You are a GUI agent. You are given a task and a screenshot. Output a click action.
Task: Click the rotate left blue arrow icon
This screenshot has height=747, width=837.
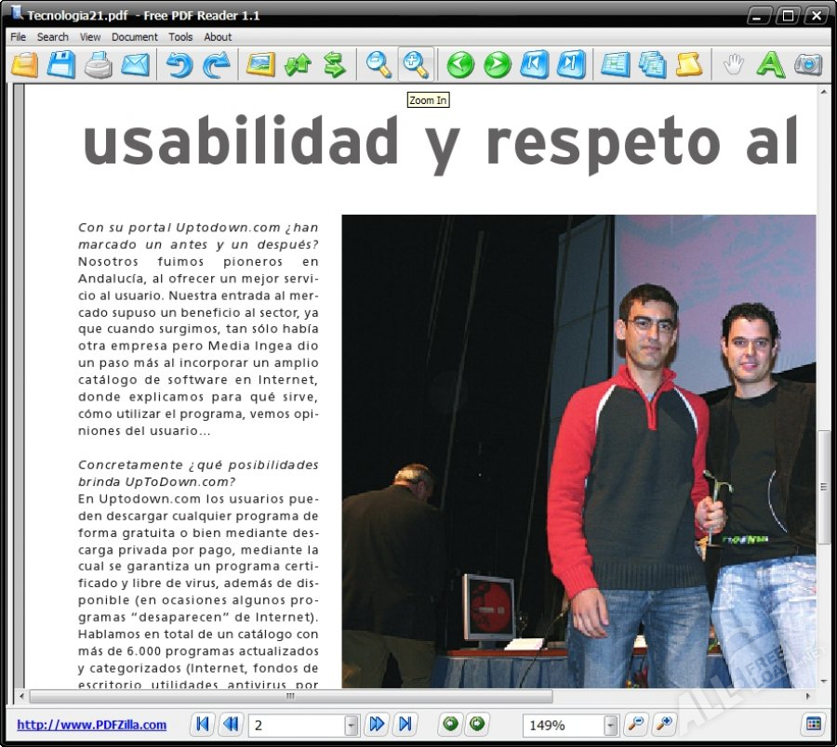179,64
